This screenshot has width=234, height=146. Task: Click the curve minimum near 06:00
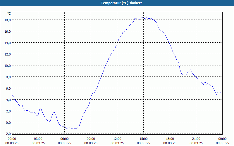point(68,129)
